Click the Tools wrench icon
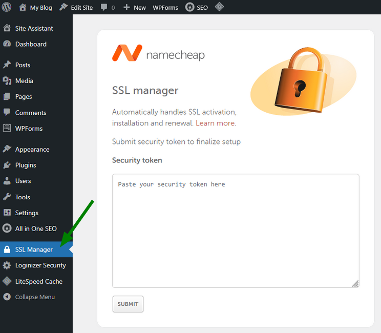The width and height of the screenshot is (381, 333). coord(7,197)
